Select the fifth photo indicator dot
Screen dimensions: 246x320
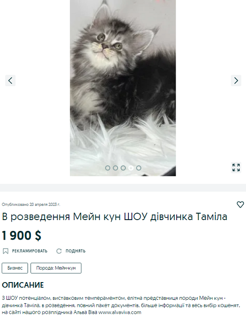139,168
